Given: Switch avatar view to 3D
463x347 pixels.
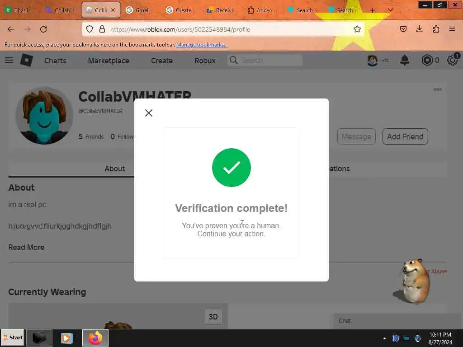Looking at the screenshot, I should [x=213, y=317].
